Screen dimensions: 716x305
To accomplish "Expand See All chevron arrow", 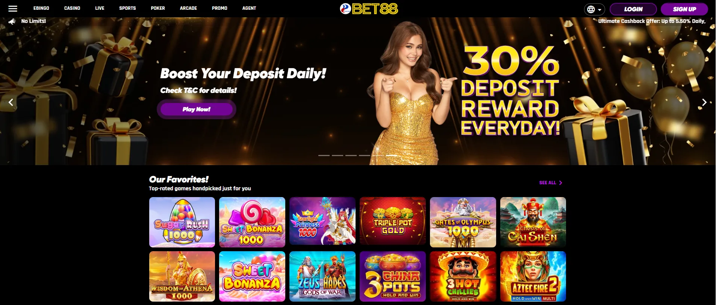I will point(560,183).
